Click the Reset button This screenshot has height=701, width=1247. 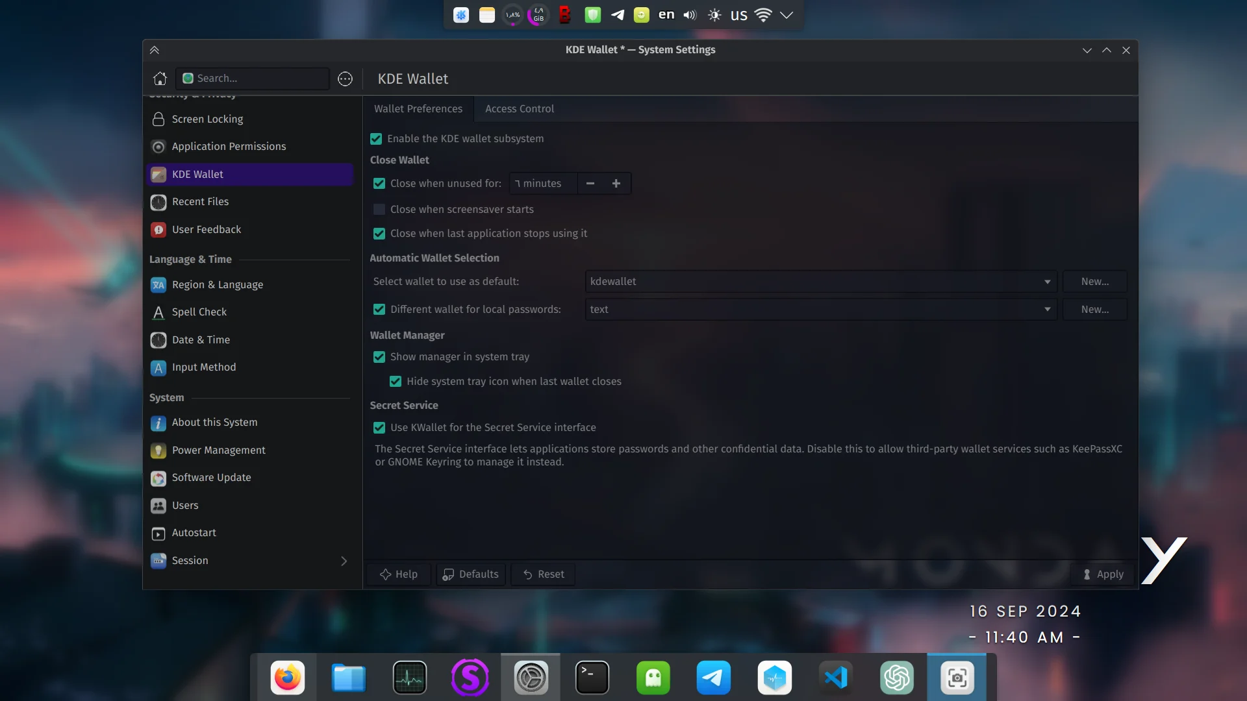[x=543, y=574]
